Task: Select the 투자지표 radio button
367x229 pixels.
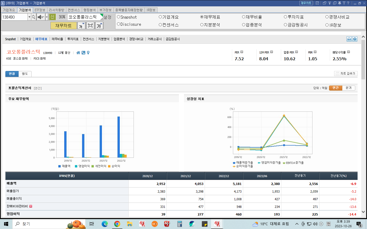Action: point(285,17)
